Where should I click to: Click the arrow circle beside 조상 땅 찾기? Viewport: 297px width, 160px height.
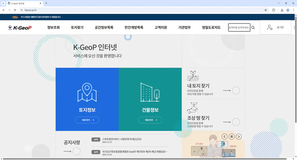tap(236, 122)
